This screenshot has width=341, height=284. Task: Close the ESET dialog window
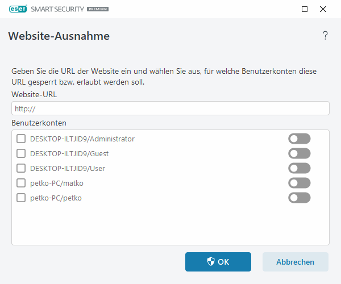(x=323, y=9)
